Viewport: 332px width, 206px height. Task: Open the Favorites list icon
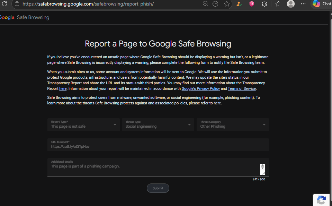[x=278, y=4]
